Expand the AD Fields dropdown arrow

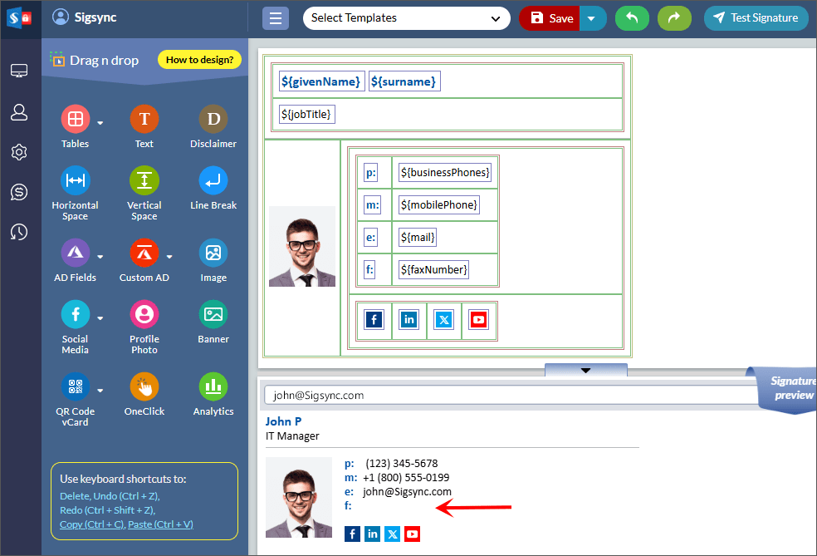point(100,257)
